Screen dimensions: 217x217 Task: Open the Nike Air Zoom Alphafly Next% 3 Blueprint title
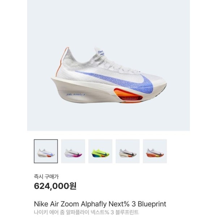tap(100, 204)
